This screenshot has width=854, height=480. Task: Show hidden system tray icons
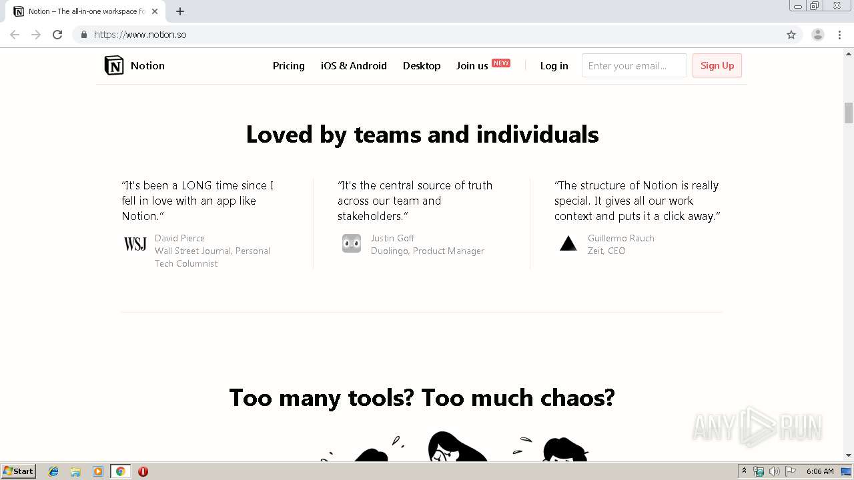(744, 471)
